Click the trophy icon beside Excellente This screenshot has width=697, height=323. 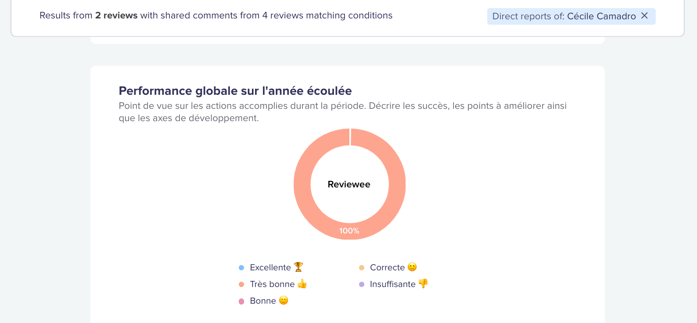coord(298,267)
